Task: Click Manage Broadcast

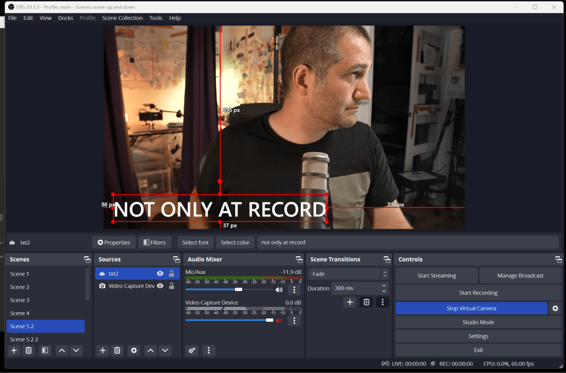Action: (520, 276)
